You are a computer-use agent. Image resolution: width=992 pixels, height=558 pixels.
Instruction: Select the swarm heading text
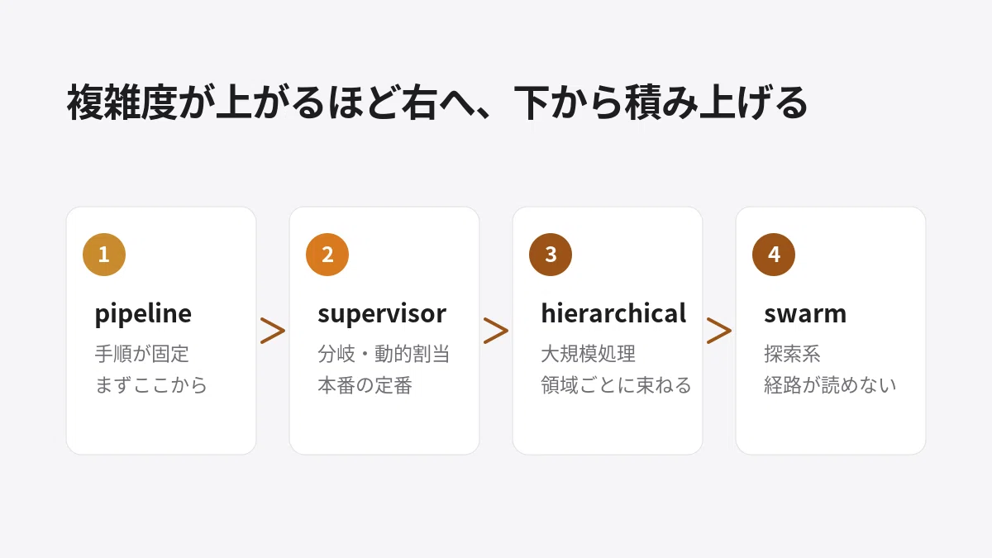(805, 314)
